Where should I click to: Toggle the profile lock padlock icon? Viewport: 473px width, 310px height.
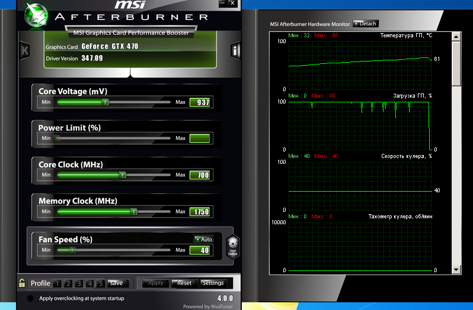(22, 283)
